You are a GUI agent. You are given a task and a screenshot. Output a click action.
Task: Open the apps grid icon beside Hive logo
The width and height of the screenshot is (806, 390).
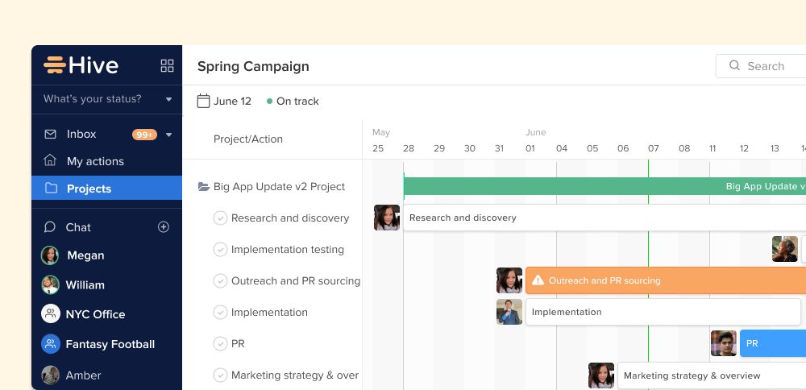(x=168, y=66)
